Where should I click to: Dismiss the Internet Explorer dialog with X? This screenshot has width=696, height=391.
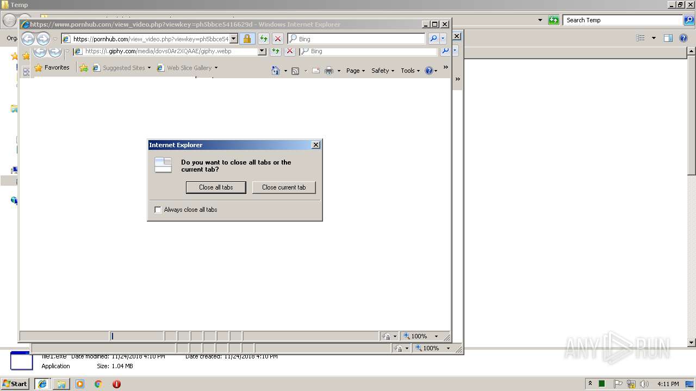click(316, 145)
